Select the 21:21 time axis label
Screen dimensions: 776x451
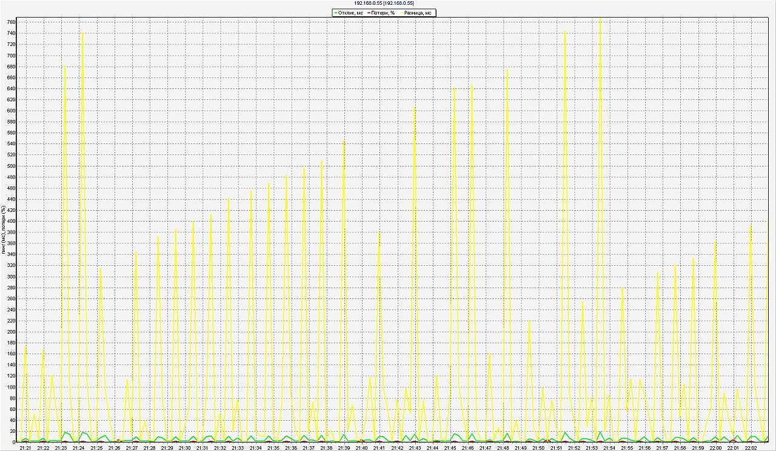[25, 448]
